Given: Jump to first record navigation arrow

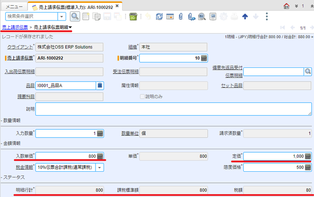Looking at the screenshot, I should 283,28.
